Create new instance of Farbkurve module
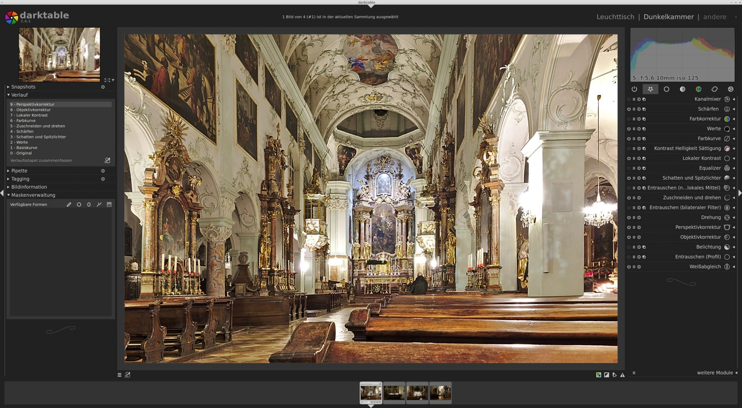 coord(644,139)
